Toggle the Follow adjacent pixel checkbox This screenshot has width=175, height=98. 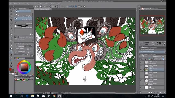coord(17,44)
